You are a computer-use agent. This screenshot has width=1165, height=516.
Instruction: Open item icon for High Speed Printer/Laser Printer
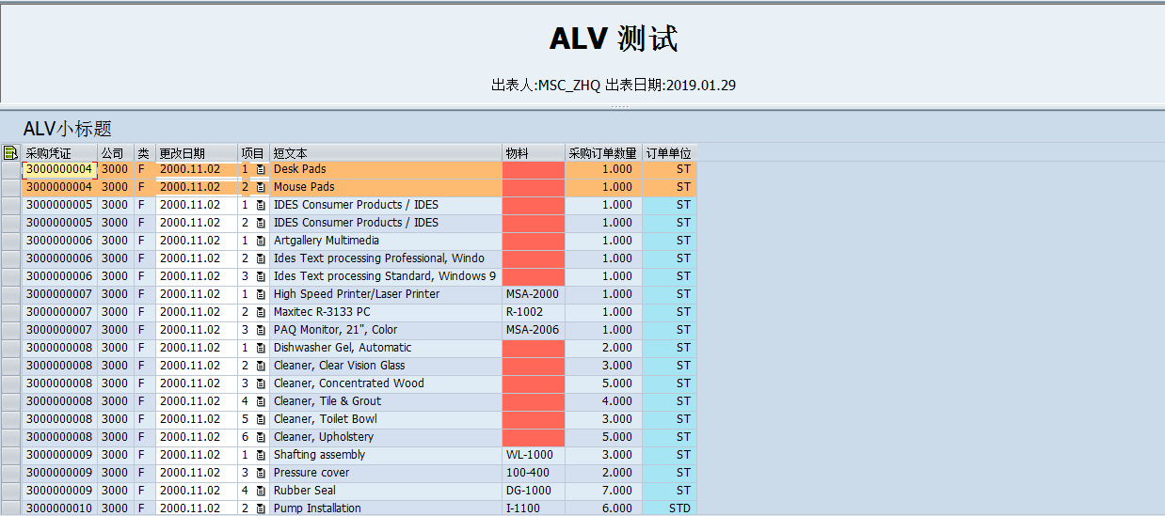(x=261, y=294)
